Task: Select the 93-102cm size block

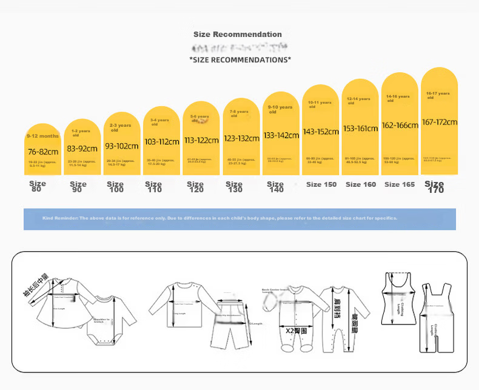Action: click(122, 144)
